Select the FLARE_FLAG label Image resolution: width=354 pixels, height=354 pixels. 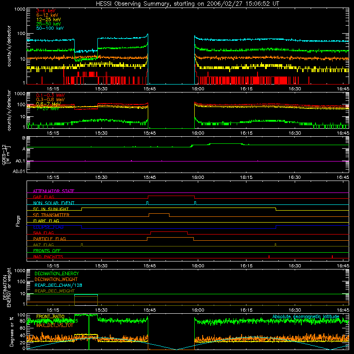[46, 221]
